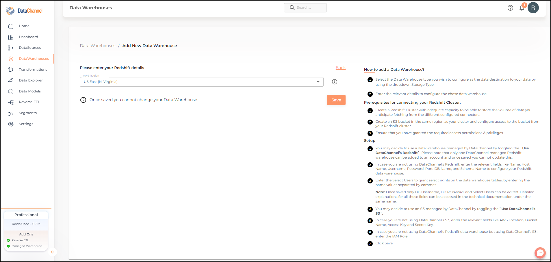This screenshot has width=551, height=262.
Task: Click the 'Setup' section heading
Action: 370,141
